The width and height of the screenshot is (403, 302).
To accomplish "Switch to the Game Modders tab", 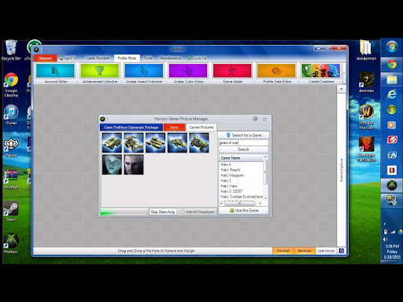I will click(98, 58).
